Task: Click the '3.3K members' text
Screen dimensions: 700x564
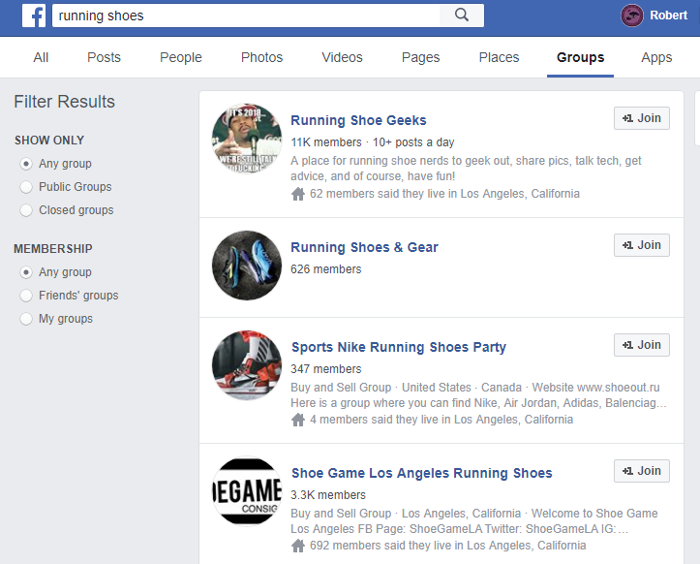Action: pyautogui.click(x=328, y=495)
